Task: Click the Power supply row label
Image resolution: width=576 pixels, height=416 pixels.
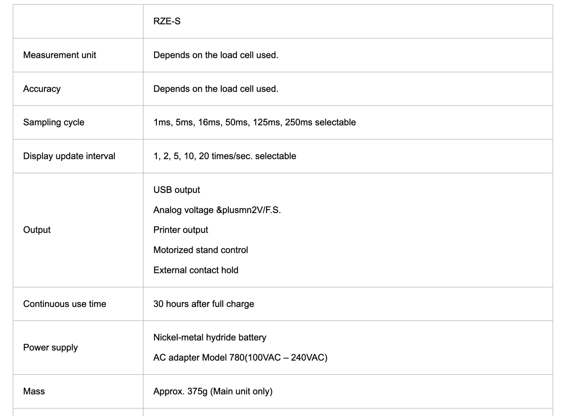Action: [x=50, y=348]
